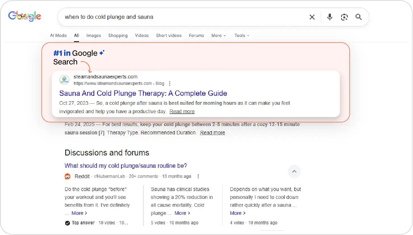Open three-dot menu on Reddit result
Viewport: 413px width, 235px height.
pos(198,176)
